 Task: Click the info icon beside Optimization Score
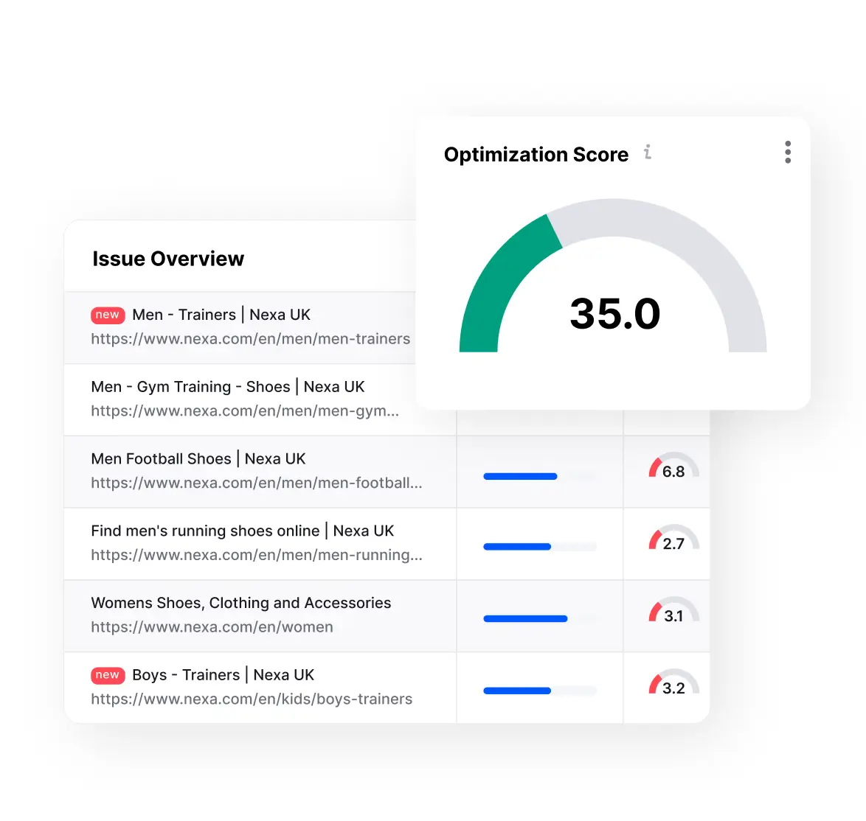pyautogui.click(x=648, y=153)
